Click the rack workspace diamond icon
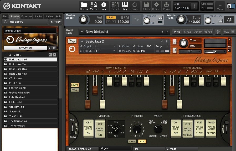The width and height of the screenshot is (236, 151). (x=218, y=32)
